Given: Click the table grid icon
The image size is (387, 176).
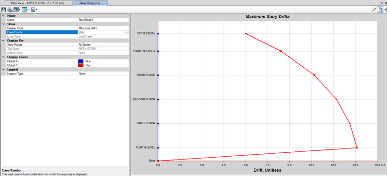Looking at the screenshot, I should [x=24, y=10].
